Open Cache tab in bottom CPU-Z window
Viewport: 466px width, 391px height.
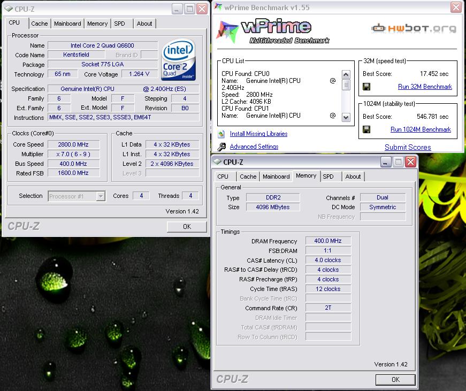[x=248, y=177]
